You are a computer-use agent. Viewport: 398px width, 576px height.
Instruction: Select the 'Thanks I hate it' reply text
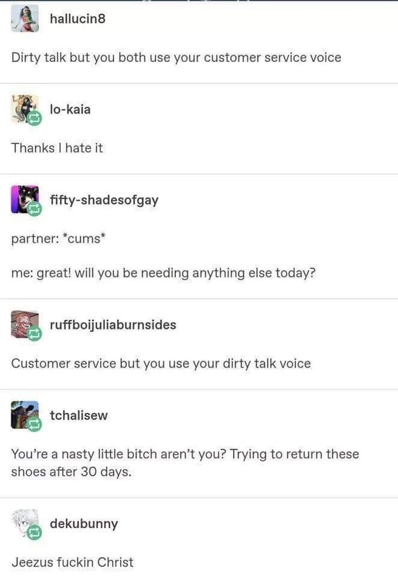click(57, 147)
